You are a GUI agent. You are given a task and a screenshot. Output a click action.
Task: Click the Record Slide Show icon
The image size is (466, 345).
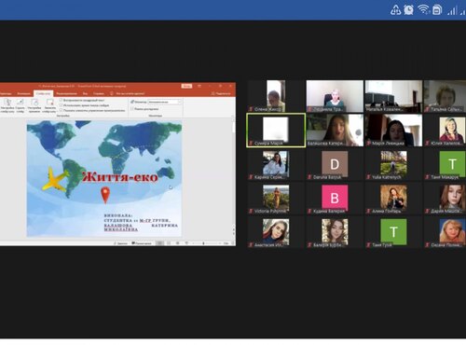[x=49, y=103]
